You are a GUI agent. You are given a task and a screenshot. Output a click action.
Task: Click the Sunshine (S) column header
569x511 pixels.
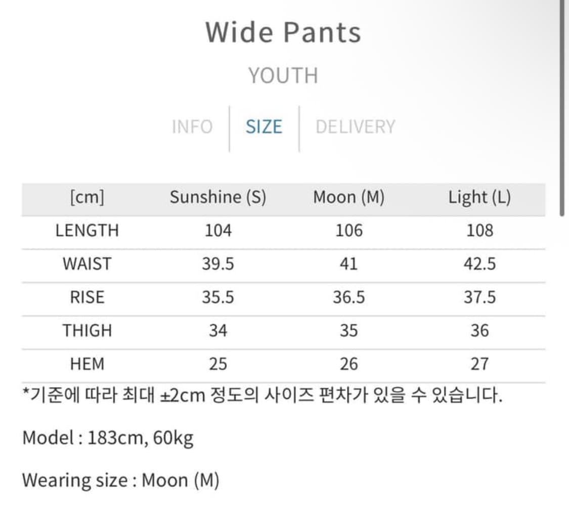[218, 197]
